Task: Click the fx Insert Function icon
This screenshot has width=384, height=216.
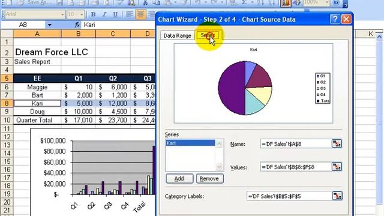Action: point(77,25)
